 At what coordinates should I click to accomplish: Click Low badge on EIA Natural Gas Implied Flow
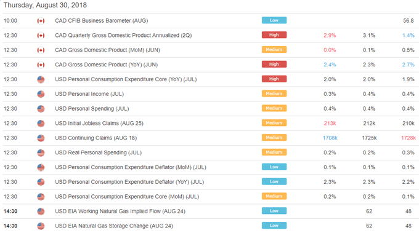274,211
